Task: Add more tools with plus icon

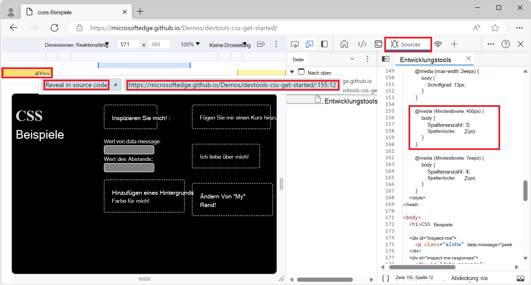Action: click(x=454, y=44)
